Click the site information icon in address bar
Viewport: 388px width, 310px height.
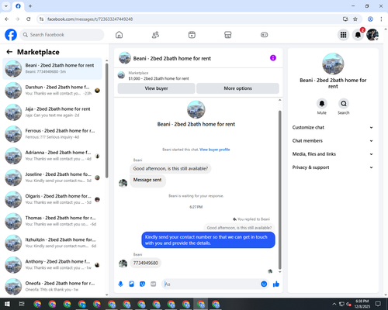[41, 19]
